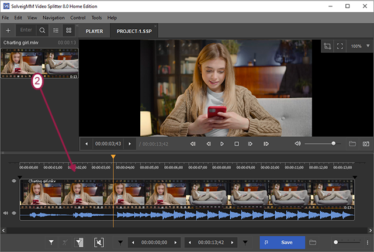Click the crop frame icon above the preview
The image size is (374, 252).
click(x=327, y=46)
